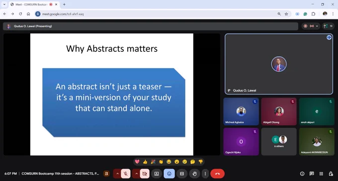Open the chat with everyone panel
The height and width of the screenshot is (181, 338).
312,174
